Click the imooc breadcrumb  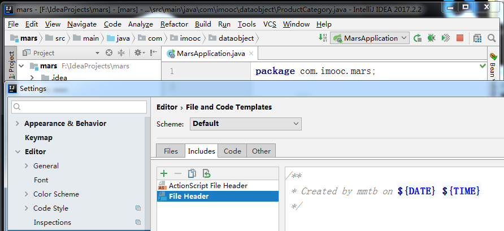coord(185,38)
